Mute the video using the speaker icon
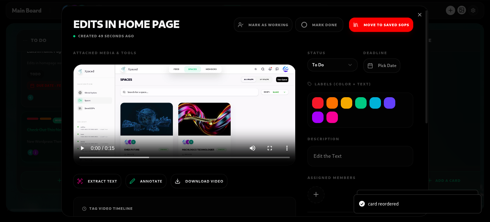This screenshot has height=222, width=490. coord(253,148)
